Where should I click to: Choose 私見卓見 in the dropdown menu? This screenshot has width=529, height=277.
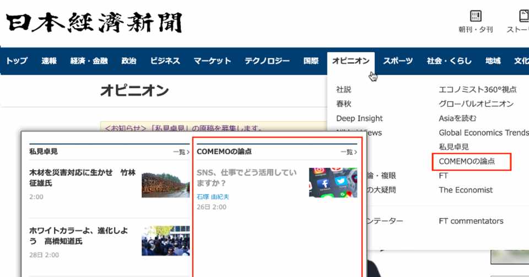click(454, 147)
